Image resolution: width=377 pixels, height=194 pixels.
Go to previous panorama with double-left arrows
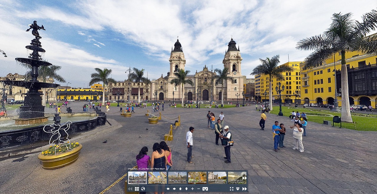coord(130,189)
